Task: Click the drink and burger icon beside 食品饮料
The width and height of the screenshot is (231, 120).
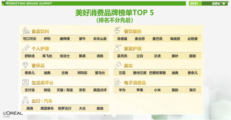Action: (26, 30)
